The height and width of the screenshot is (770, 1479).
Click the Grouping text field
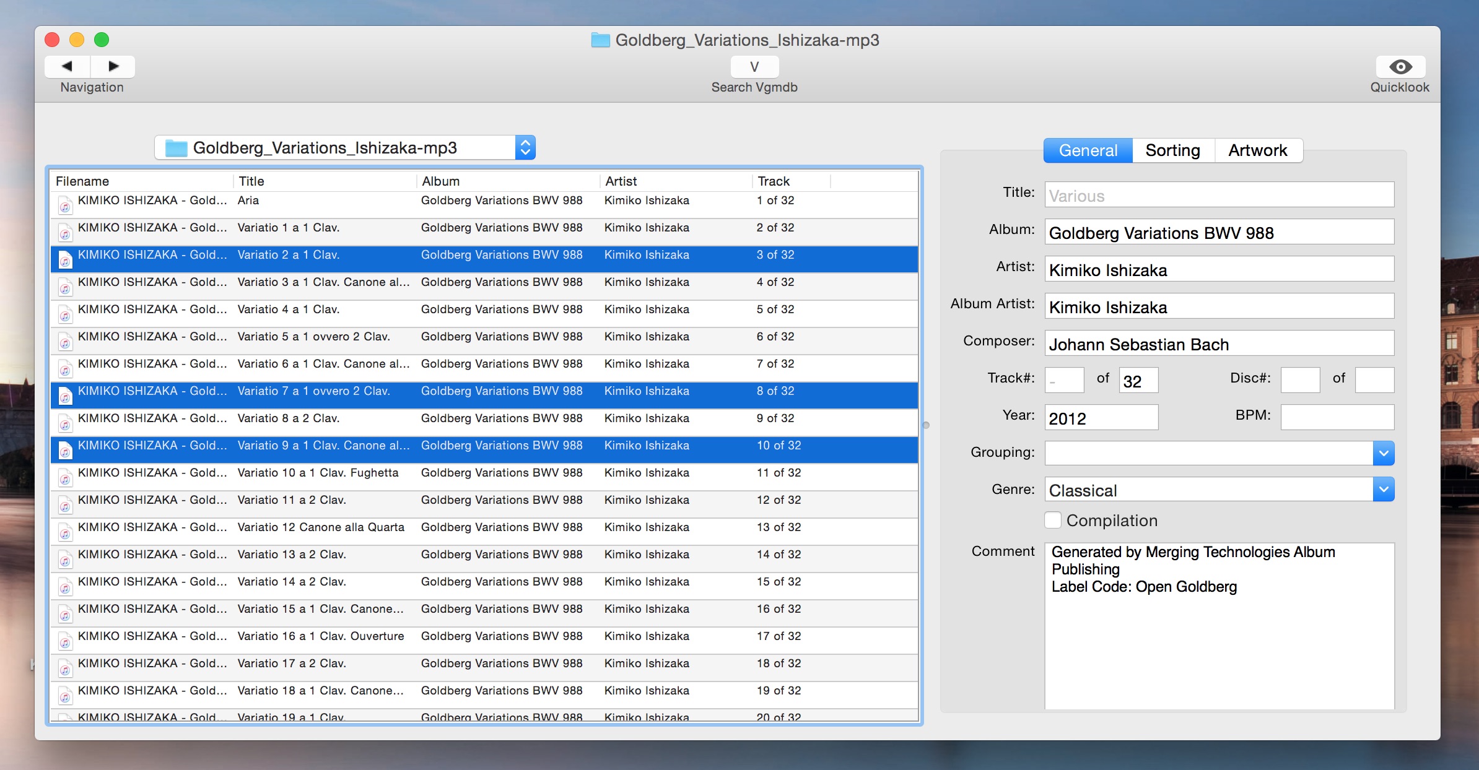1208,453
